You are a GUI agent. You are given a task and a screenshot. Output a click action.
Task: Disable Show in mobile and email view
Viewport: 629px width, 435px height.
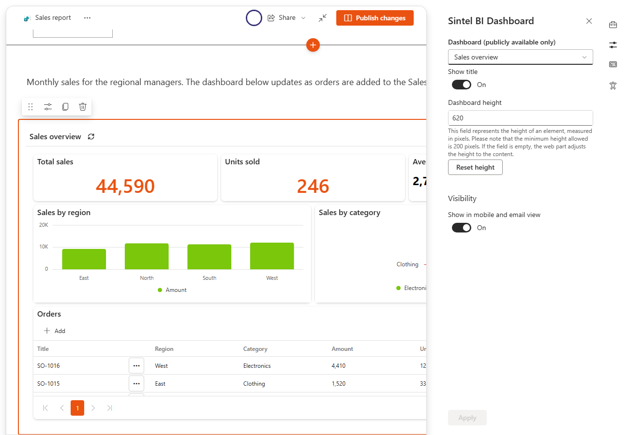click(462, 228)
